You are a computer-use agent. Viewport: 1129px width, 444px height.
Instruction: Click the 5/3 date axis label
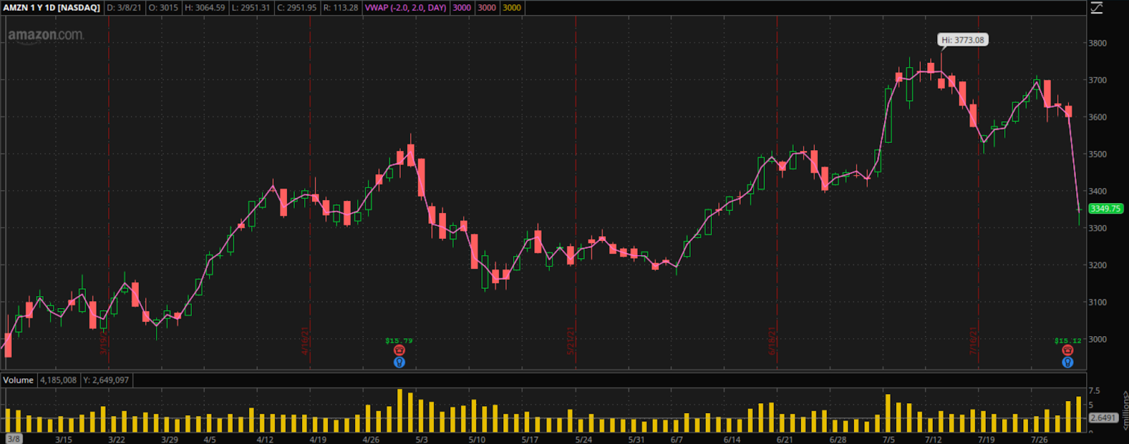point(421,439)
